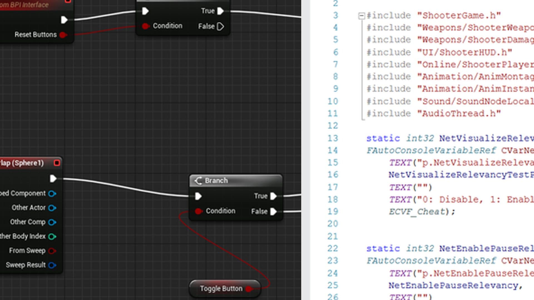Click the ECVF_Cheat flag in the code
Image resolution: width=534 pixels, height=300 pixels.
[x=417, y=212]
